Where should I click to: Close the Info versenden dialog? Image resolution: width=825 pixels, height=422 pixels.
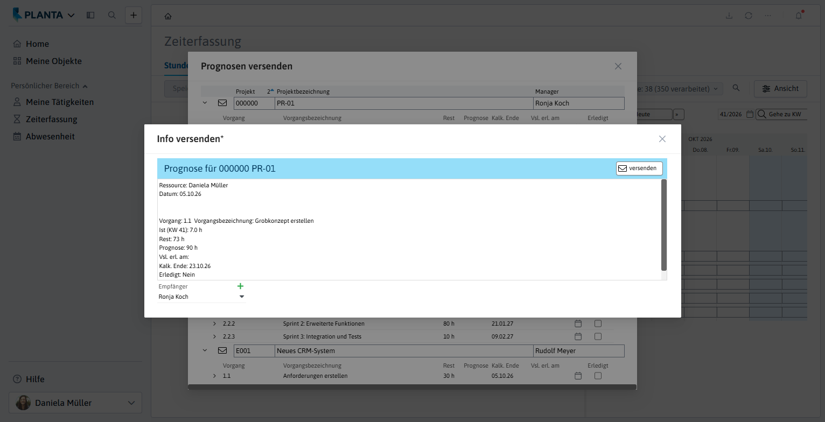(662, 139)
